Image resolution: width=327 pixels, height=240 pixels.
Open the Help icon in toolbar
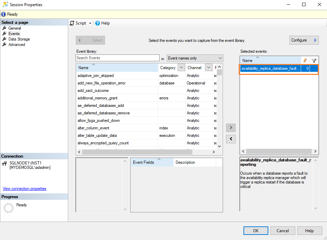(x=98, y=23)
